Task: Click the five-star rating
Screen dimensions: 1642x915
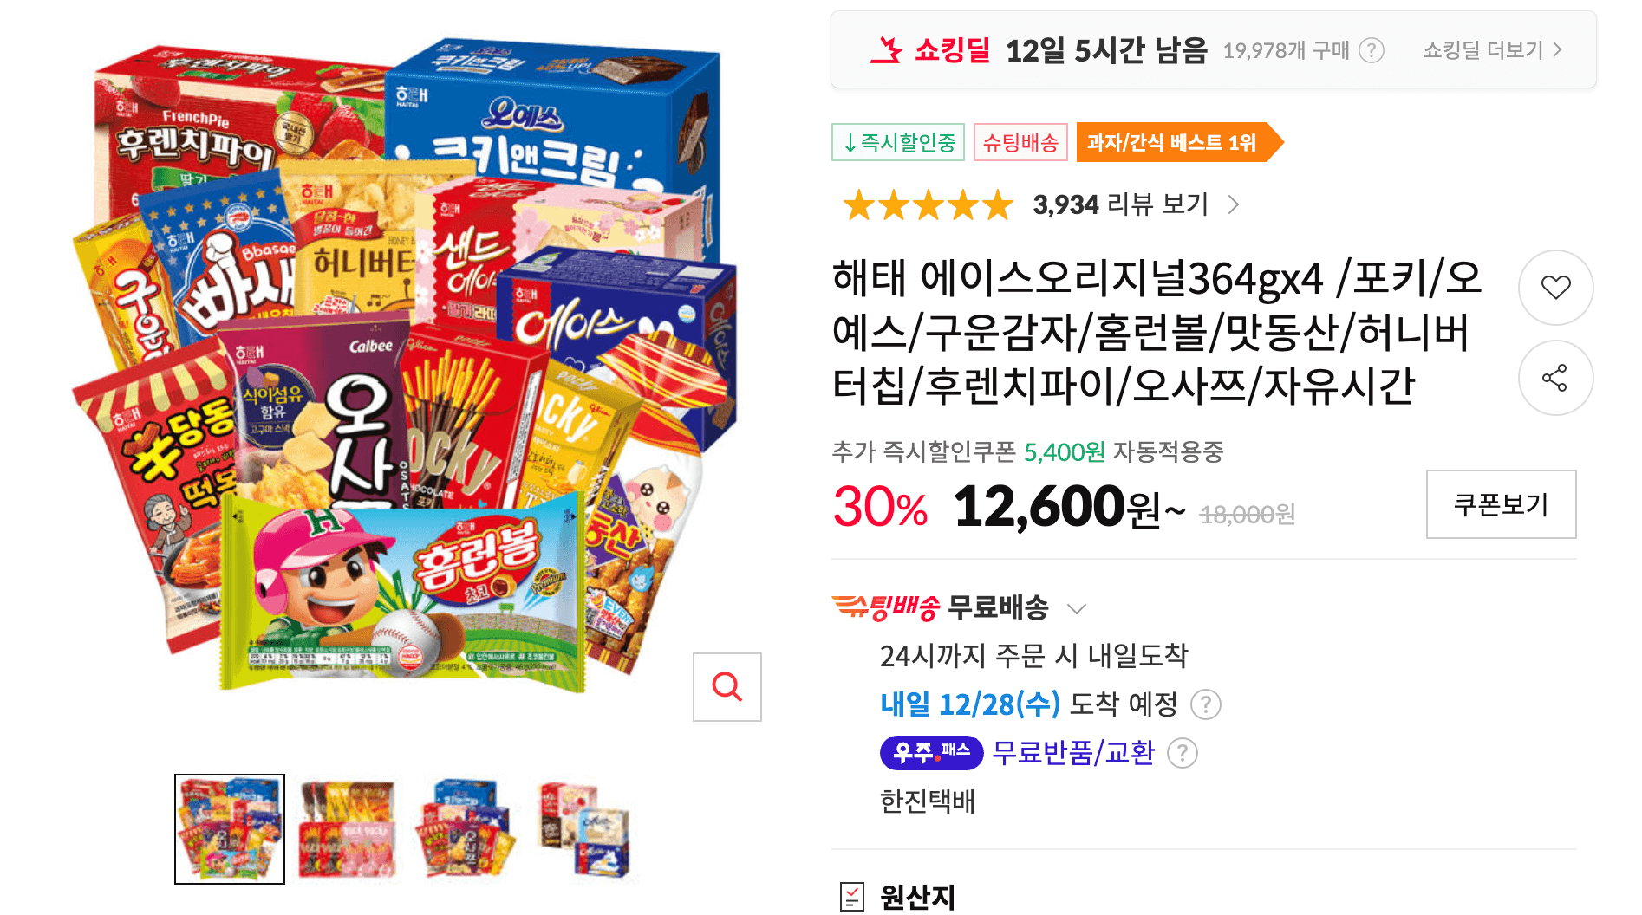Action: (x=928, y=205)
